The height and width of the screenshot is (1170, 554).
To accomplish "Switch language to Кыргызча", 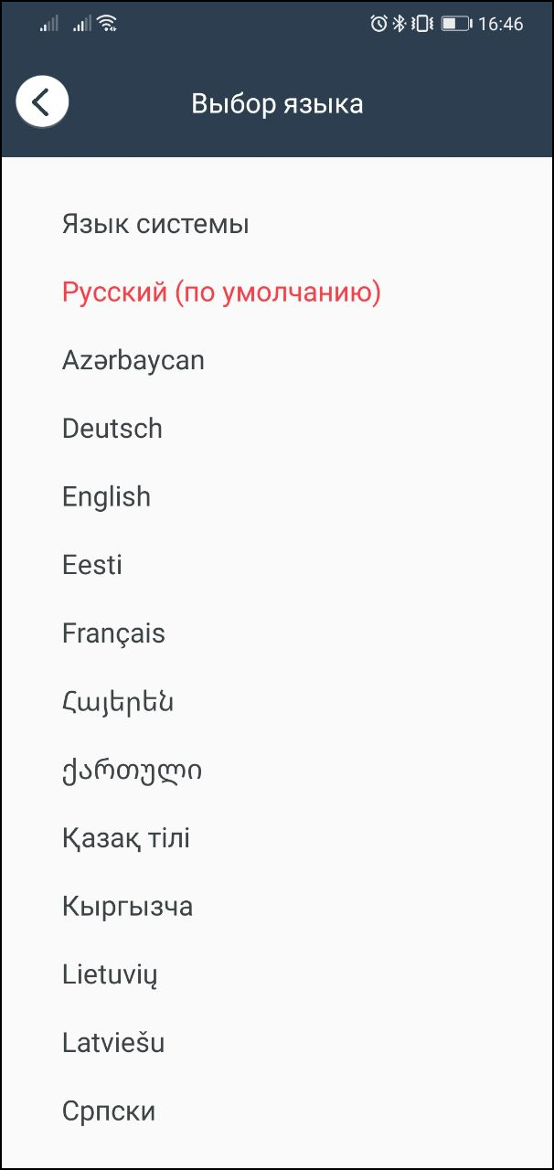I will 127,907.
